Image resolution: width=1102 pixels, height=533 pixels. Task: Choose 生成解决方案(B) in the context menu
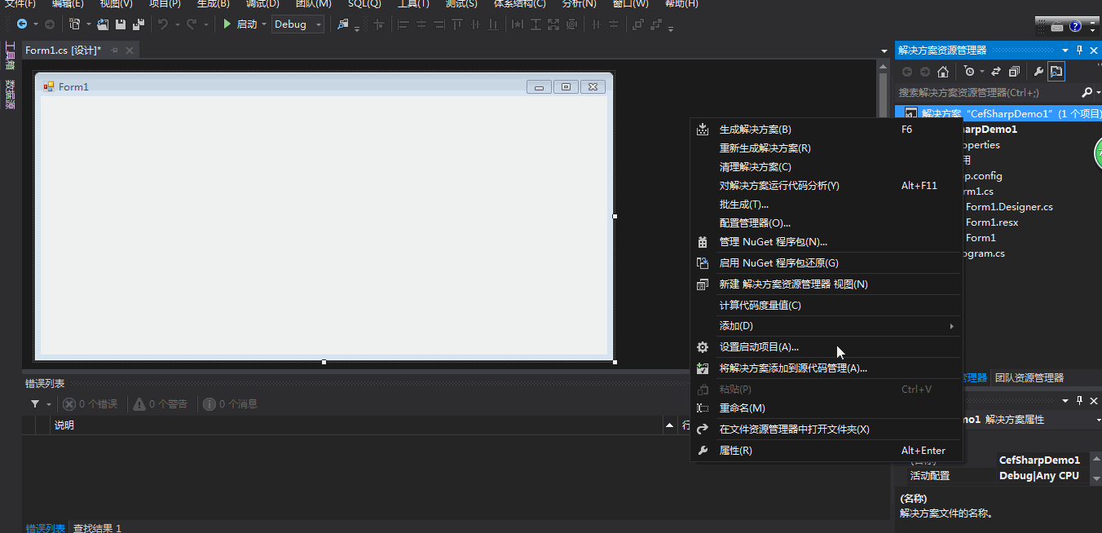coord(754,129)
